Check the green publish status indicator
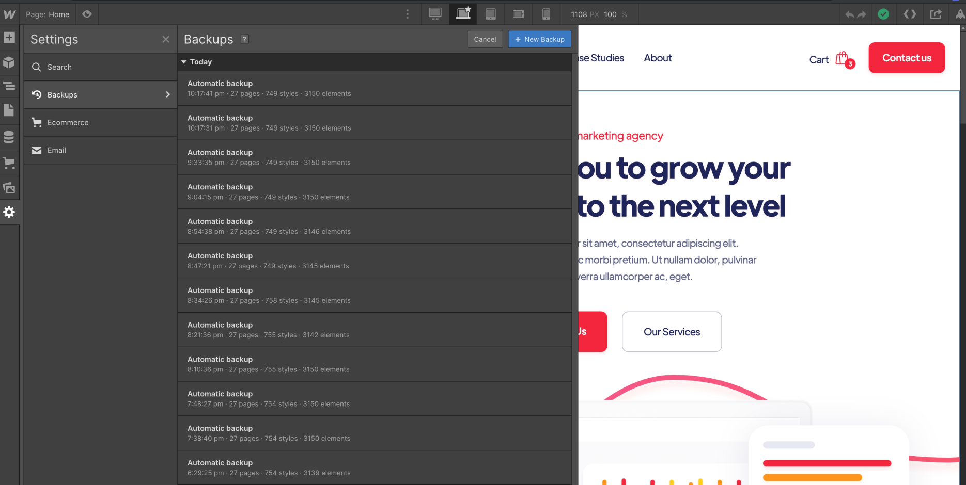This screenshot has height=485, width=966. pyautogui.click(x=883, y=14)
